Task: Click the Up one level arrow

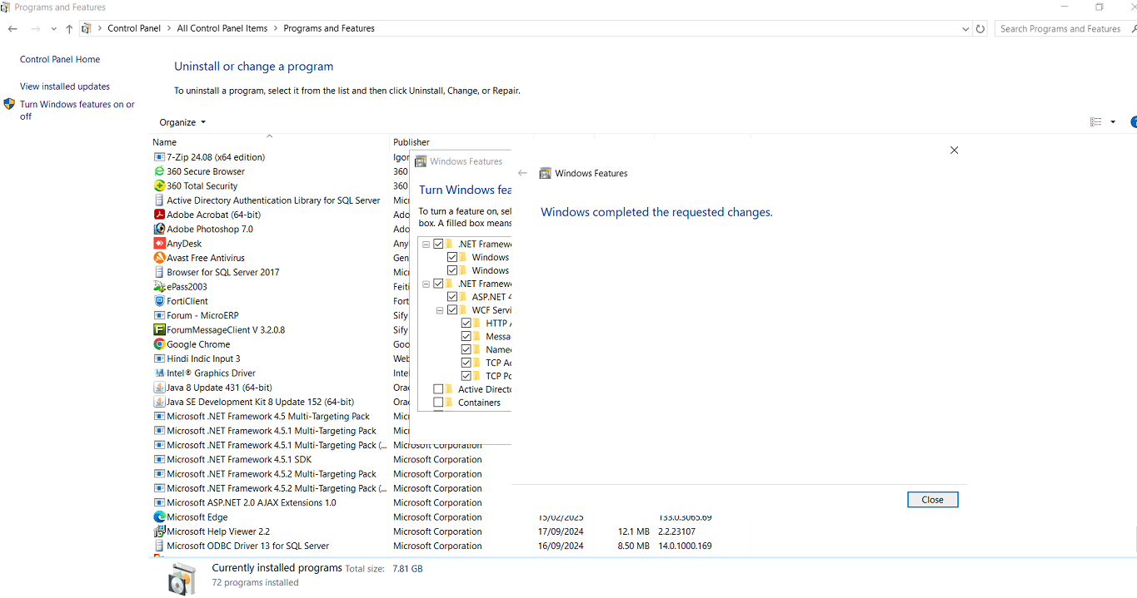Action: (x=69, y=28)
